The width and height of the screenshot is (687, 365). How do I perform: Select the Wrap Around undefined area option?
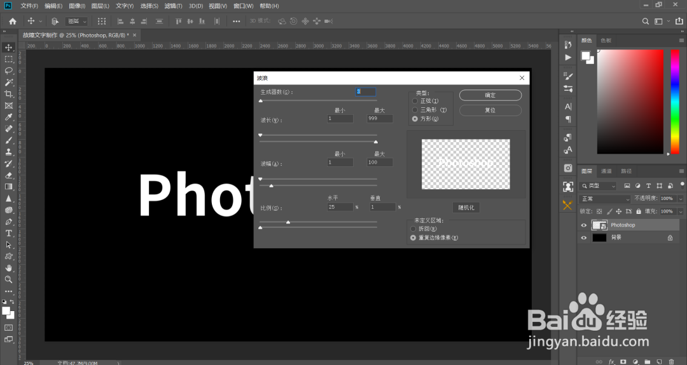[413, 229]
